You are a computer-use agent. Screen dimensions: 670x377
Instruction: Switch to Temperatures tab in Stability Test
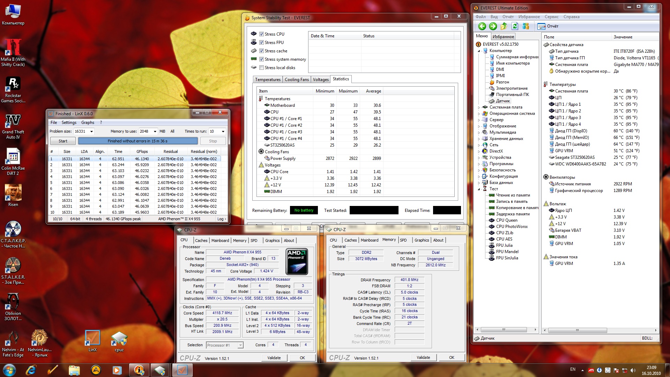(x=268, y=80)
